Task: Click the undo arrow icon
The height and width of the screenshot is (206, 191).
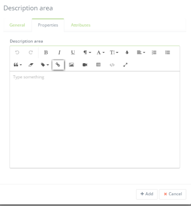Action: click(x=17, y=52)
